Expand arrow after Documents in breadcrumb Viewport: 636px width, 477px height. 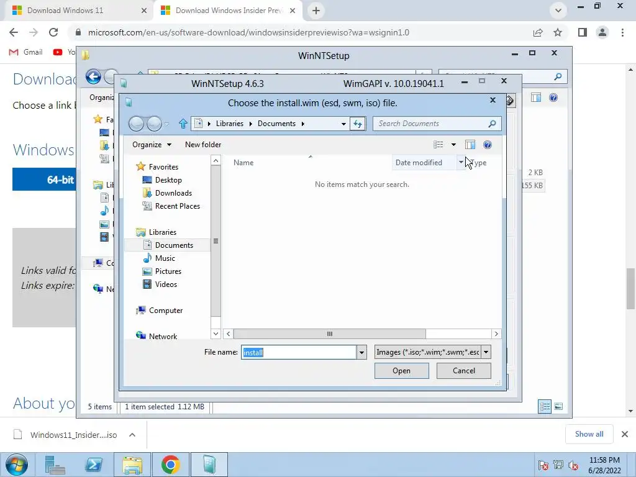click(302, 124)
